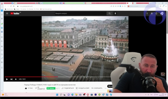Viewport: 168px width, 99px height.
Task: Create a clip with СОЗДАТЬ КЛИП
Action: coord(82,88)
